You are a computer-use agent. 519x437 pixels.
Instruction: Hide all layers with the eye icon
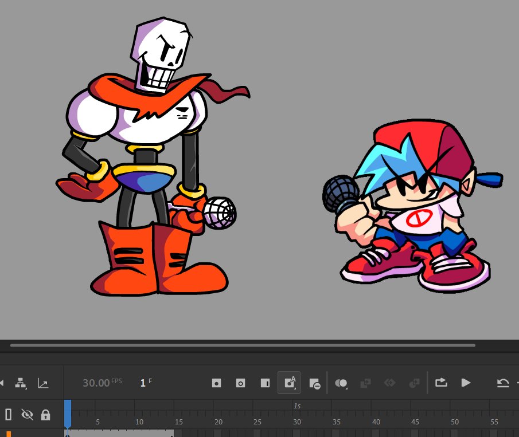28,415
